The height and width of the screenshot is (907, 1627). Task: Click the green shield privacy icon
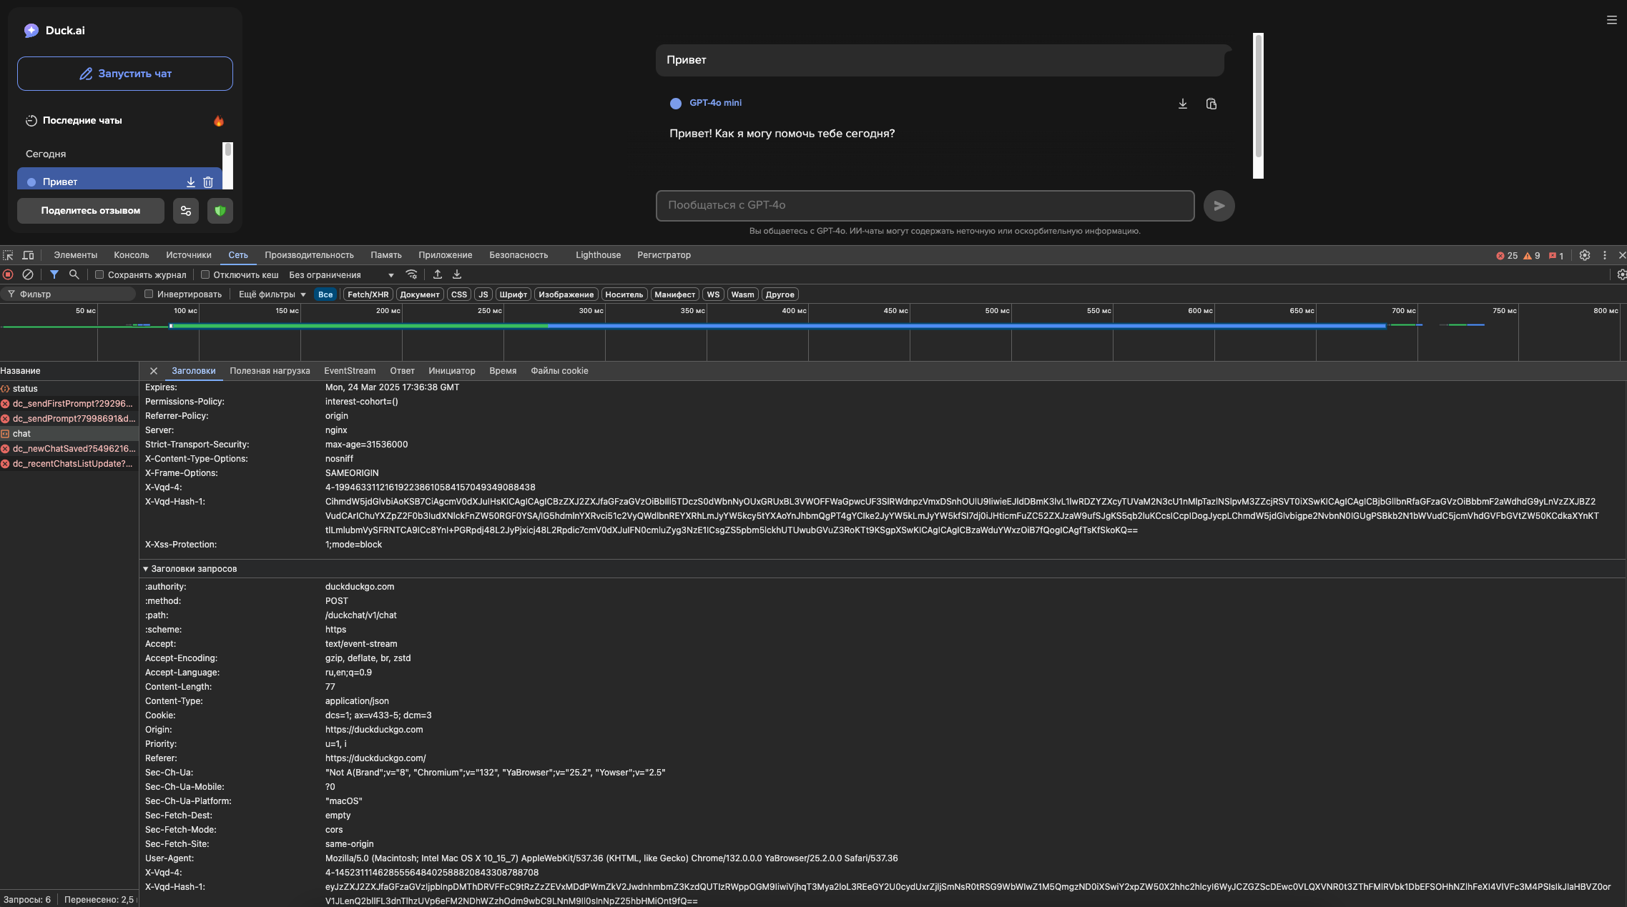point(220,211)
